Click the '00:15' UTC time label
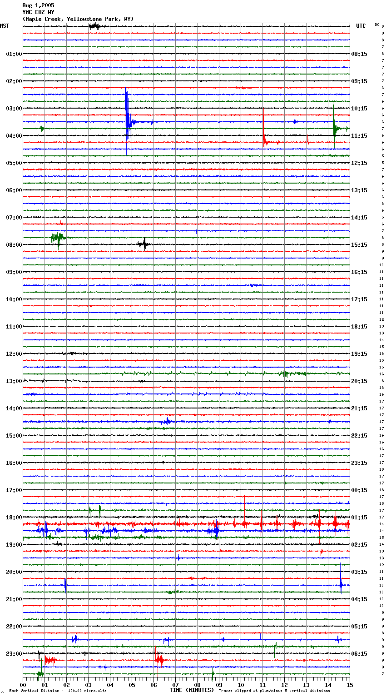Viewport: 386px width, 697px height. coord(359,490)
